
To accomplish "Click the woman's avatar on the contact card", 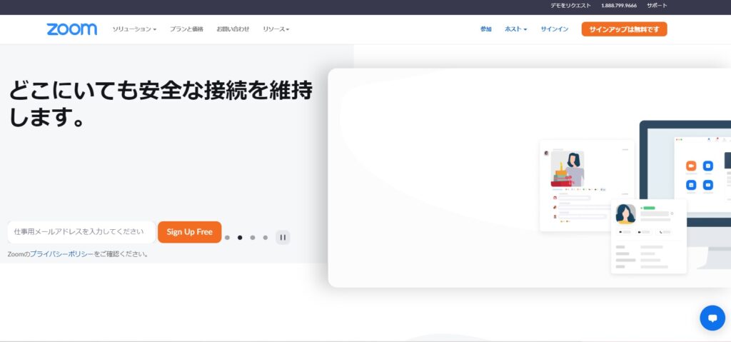I will click(x=625, y=213).
